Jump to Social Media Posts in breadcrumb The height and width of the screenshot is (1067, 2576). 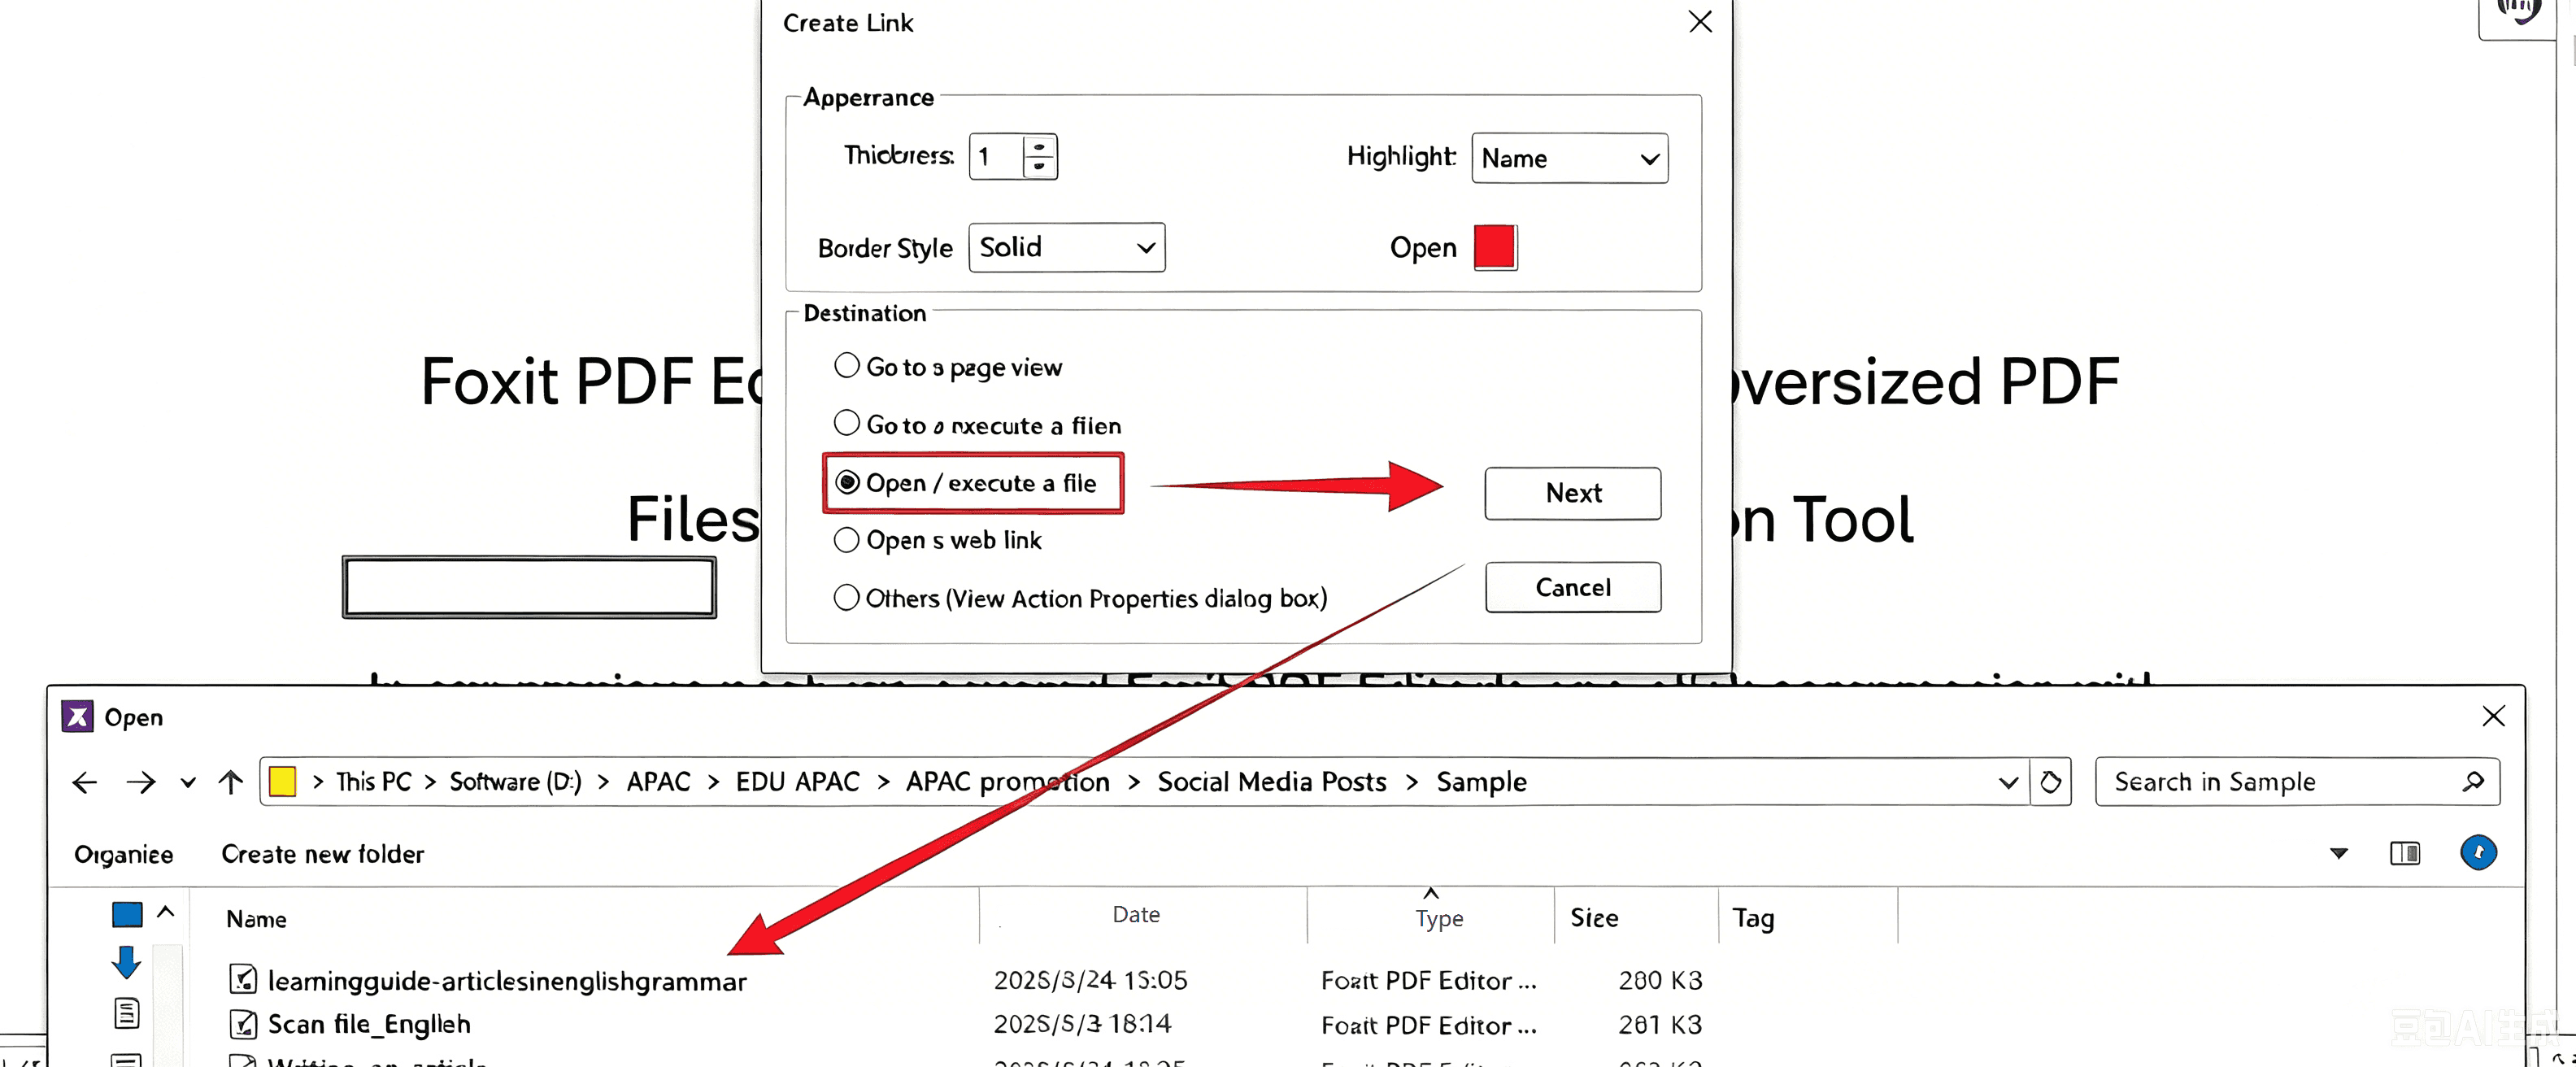[x=1271, y=782]
